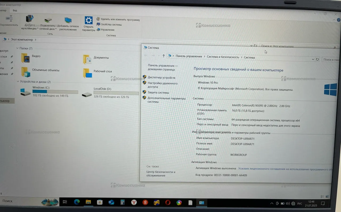Launch Microsoft Edge from the taskbar
The width and height of the screenshot is (341, 212).
click(x=77, y=202)
